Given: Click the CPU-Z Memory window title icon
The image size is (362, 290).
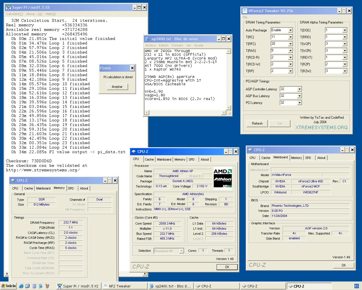Looking at the screenshot, I should [13, 180].
